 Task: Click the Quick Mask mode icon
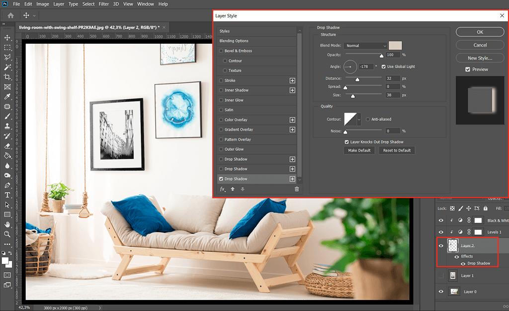point(7,275)
